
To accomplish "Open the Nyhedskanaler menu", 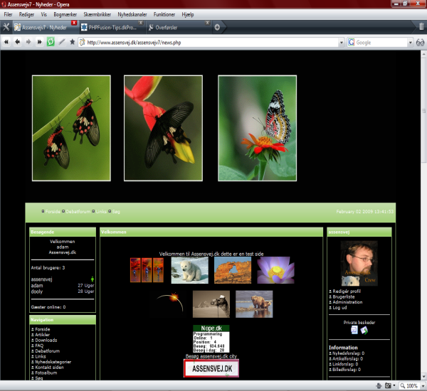I will 132,14.
